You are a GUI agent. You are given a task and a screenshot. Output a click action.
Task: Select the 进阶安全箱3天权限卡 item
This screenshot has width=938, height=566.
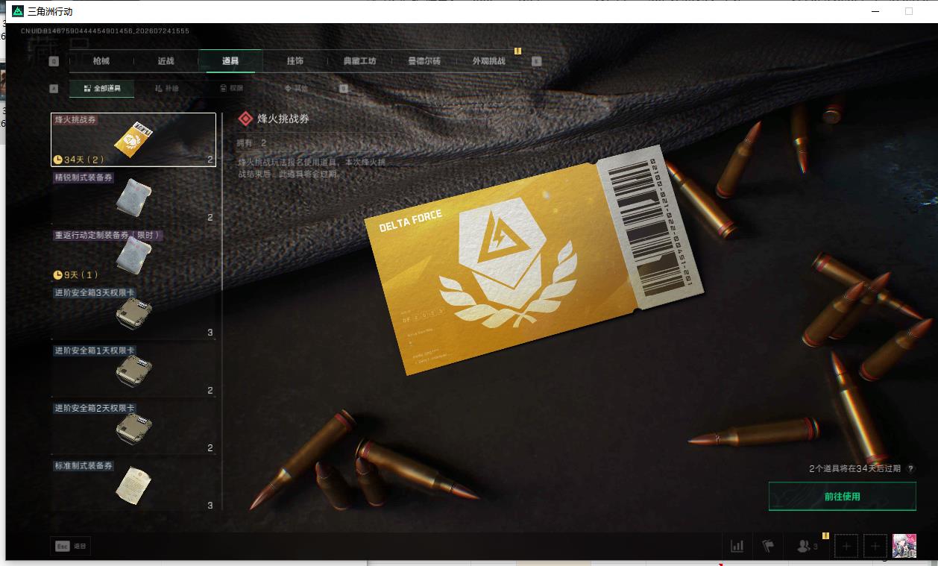[x=133, y=312]
